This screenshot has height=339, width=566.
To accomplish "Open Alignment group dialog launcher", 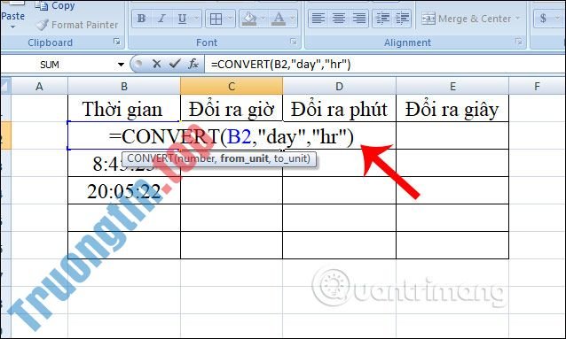I will tap(519, 42).
